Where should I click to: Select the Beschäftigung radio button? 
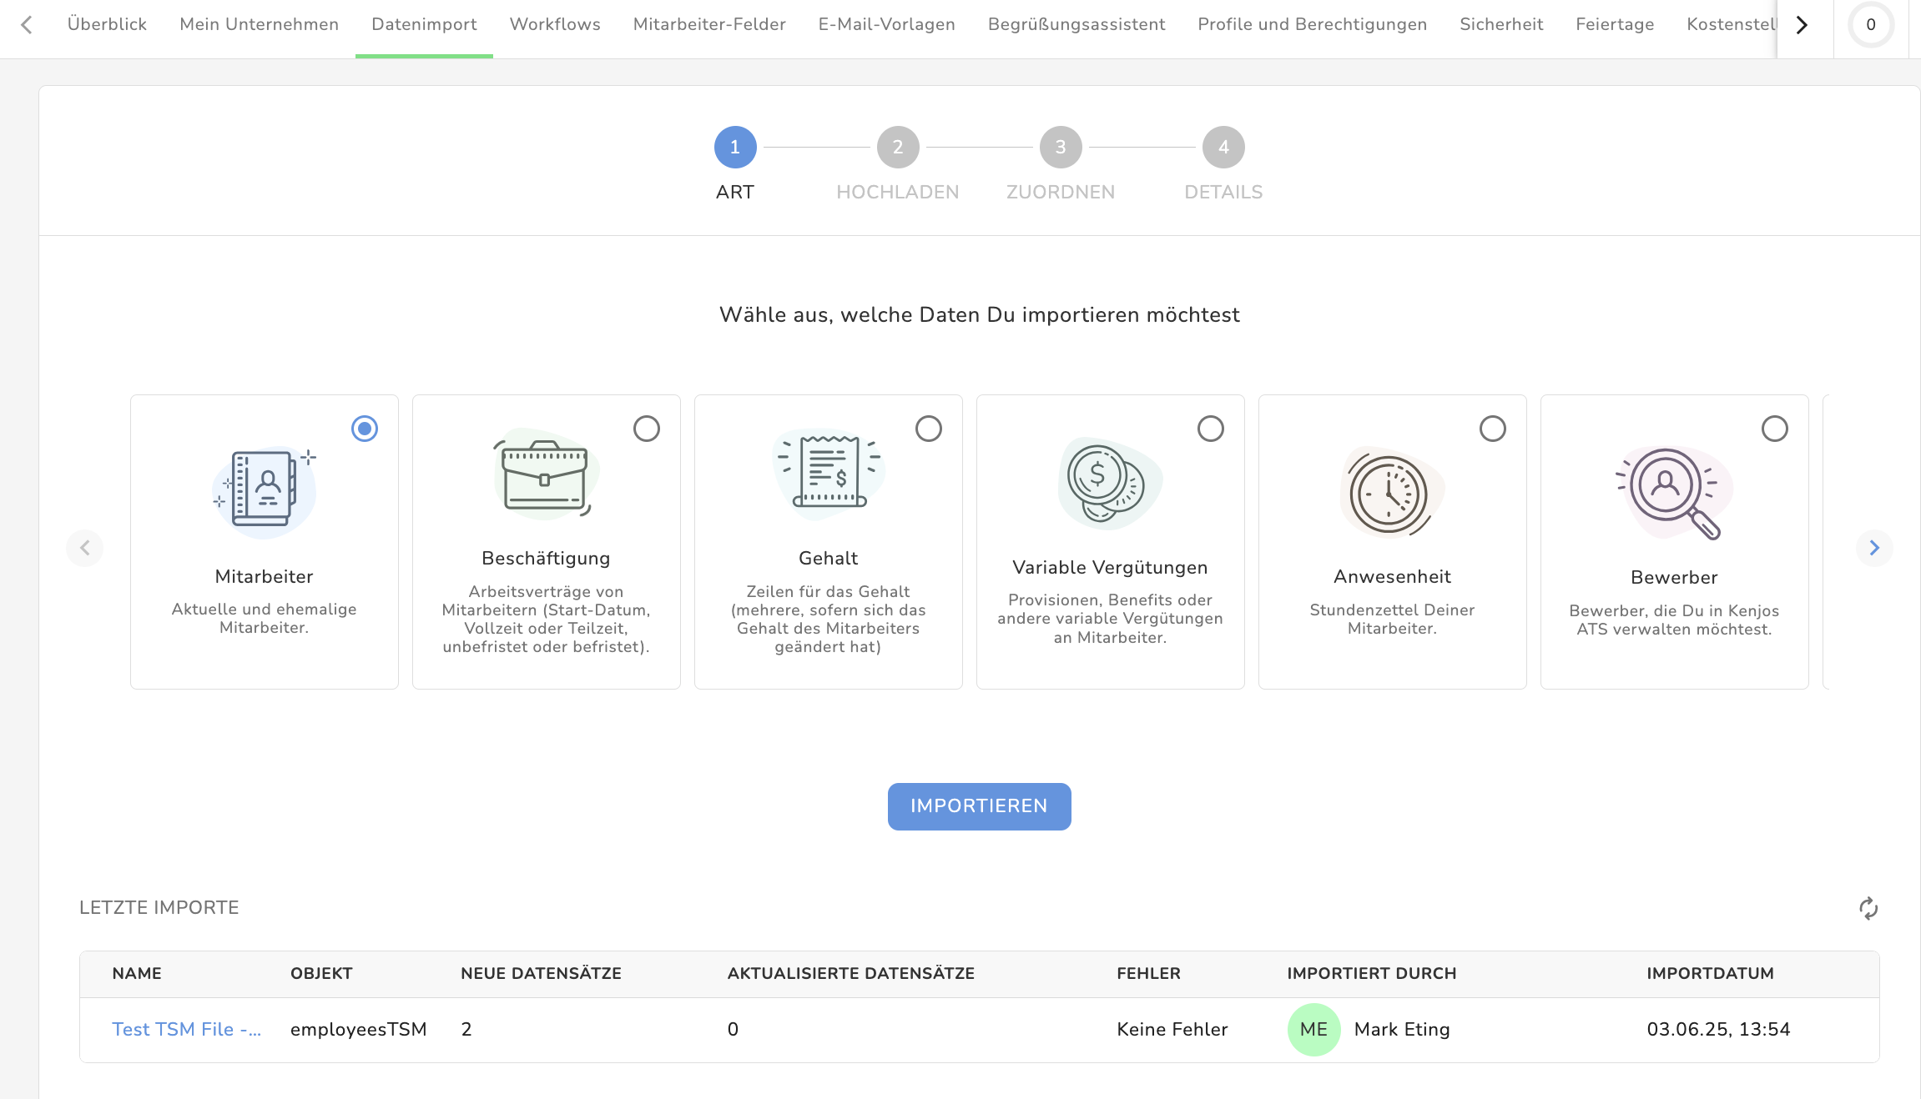[x=647, y=429]
